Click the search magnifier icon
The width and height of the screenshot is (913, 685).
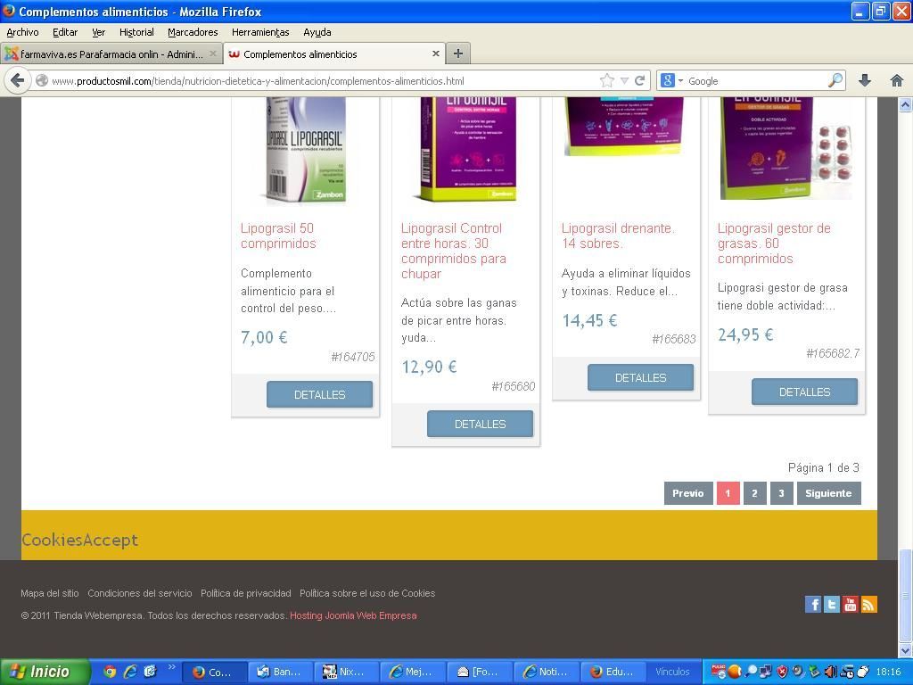[835, 80]
